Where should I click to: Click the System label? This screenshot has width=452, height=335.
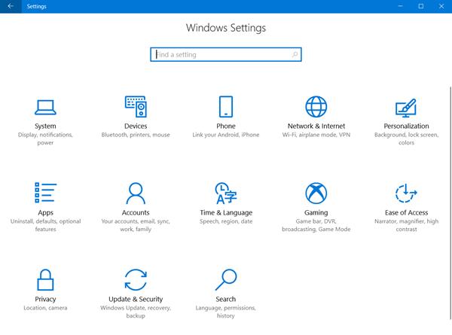tap(45, 126)
